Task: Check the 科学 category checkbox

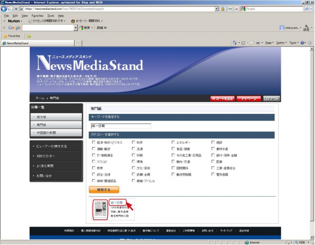Action: tap(133, 142)
